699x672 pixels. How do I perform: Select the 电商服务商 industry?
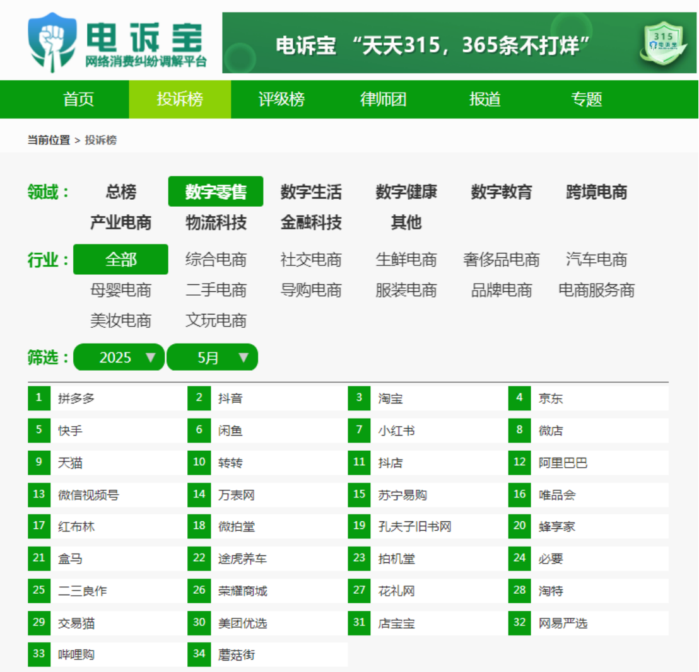click(596, 290)
